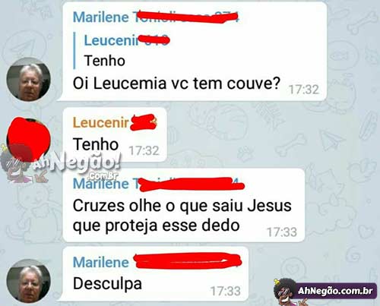This screenshot has height=306, width=380.
Task: Open Marilene's avatar beside the Desculpa message
Action: click(x=28, y=281)
